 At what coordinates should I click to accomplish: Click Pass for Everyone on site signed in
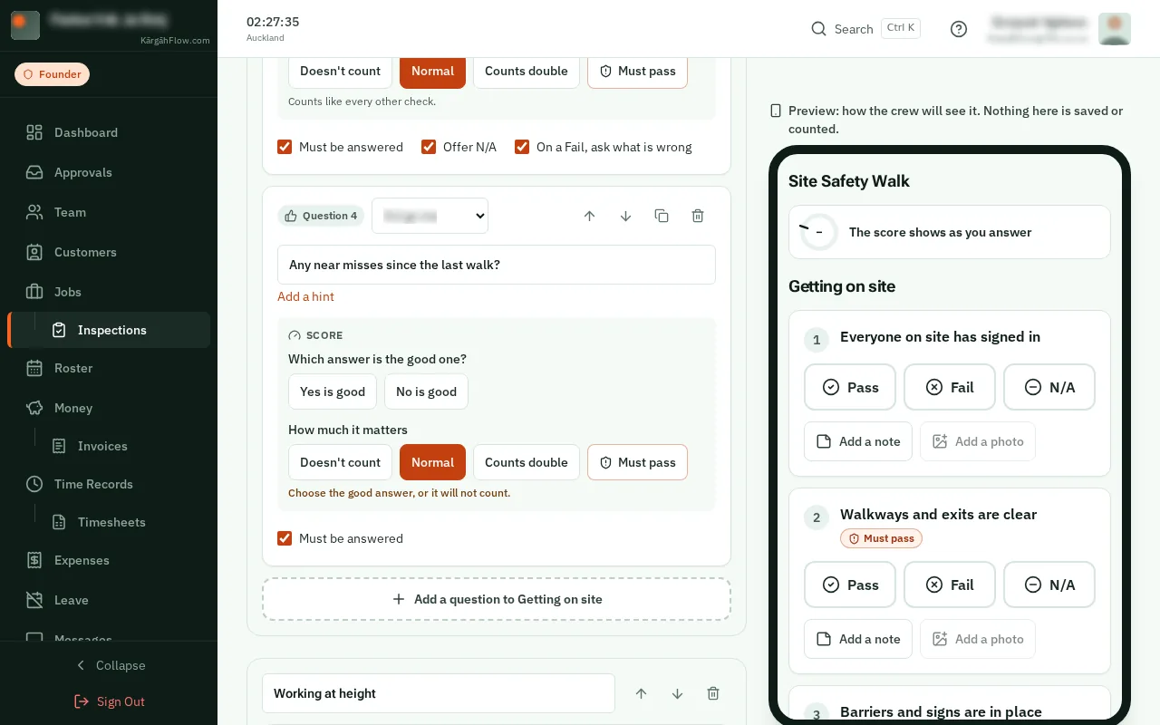click(850, 387)
